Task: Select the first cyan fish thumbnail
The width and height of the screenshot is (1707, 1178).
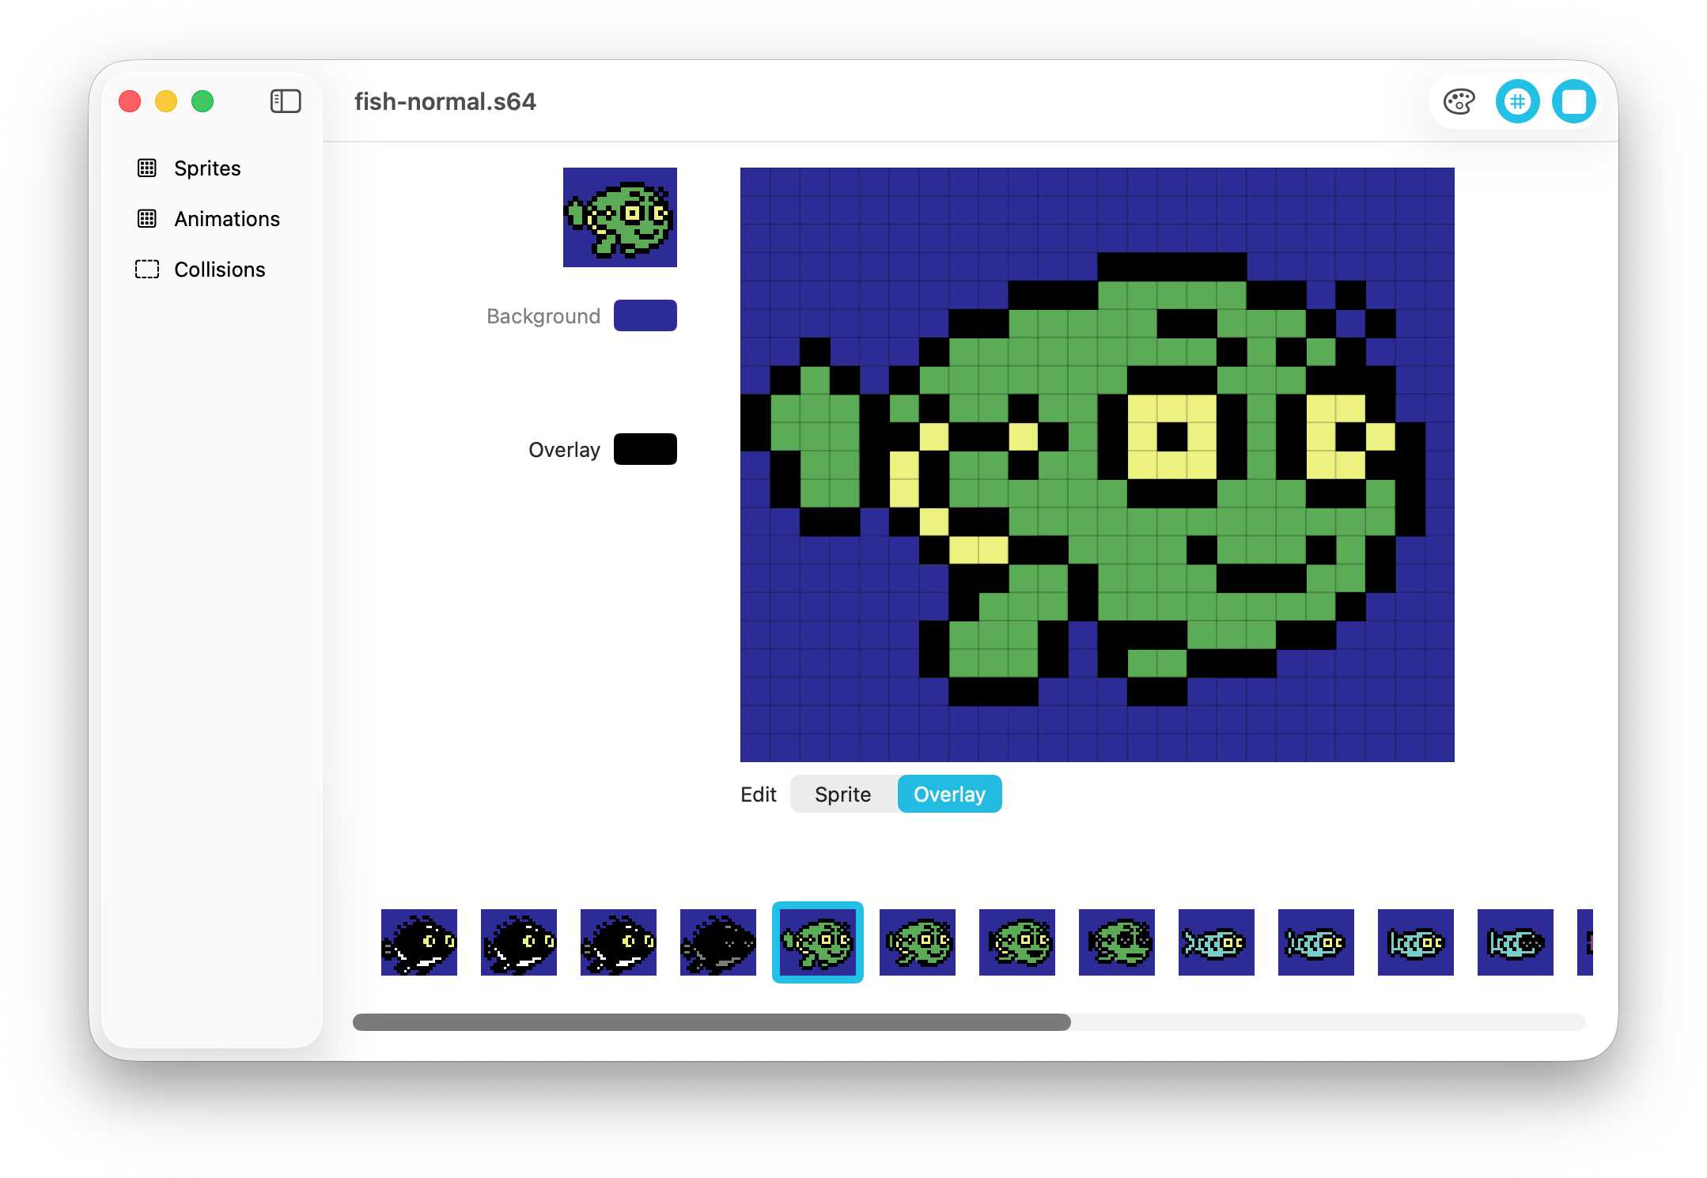Action: click(1217, 942)
